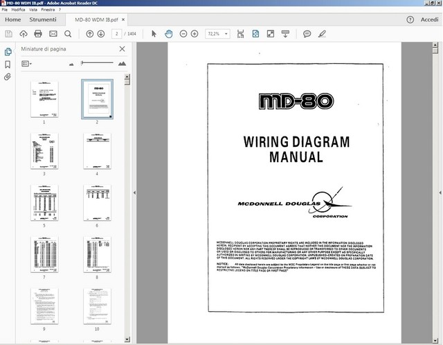Click the Accedi sign-in button
Viewport: 443px width, 345px height.
429,19
